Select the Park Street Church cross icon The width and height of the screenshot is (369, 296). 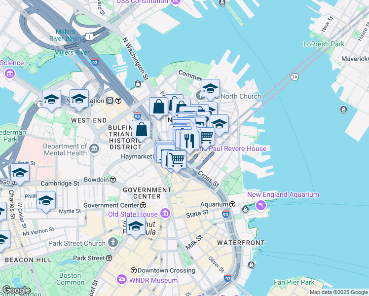tap(113, 242)
